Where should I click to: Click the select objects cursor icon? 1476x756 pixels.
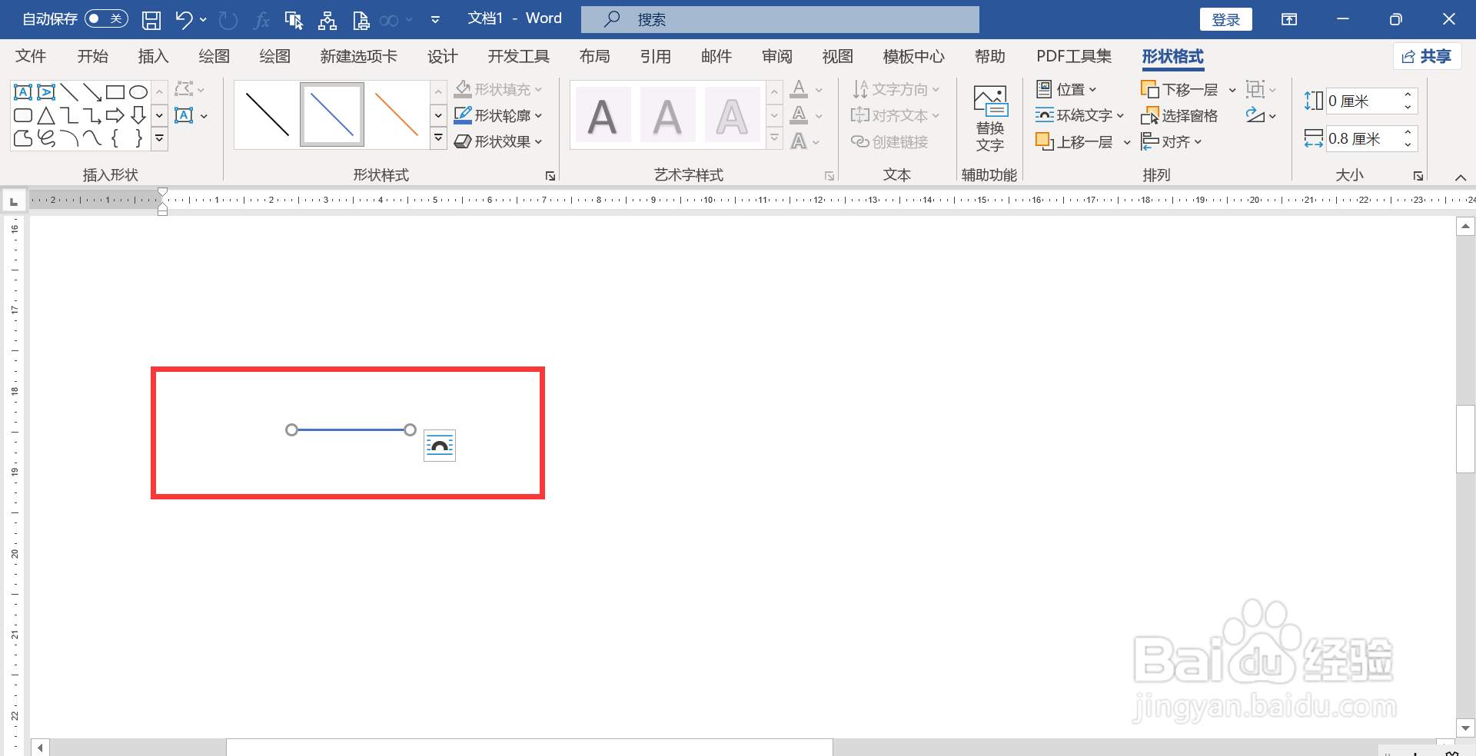(x=294, y=19)
